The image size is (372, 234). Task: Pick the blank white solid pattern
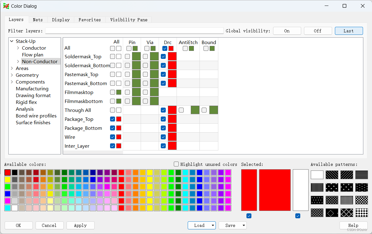(317, 175)
